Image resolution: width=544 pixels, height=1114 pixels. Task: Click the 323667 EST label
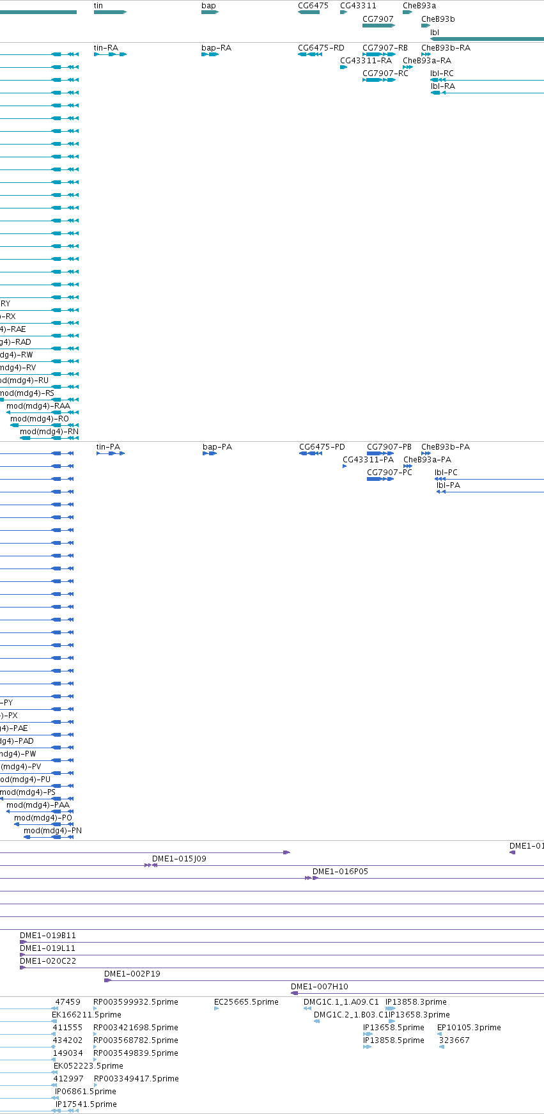455,1040
